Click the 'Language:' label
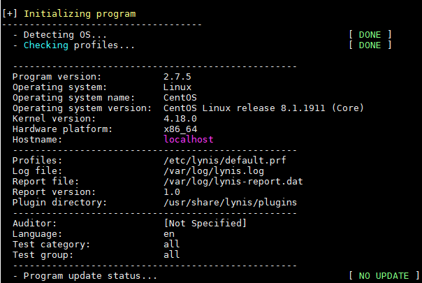Viewport: 422px width, 283px height. click(37, 234)
